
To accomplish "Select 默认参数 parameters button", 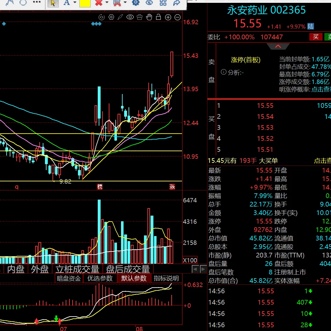I will (134, 279).
